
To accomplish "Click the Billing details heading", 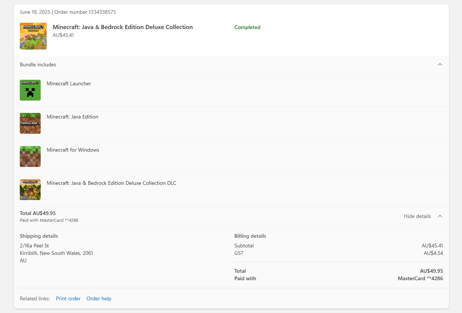I will point(250,236).
